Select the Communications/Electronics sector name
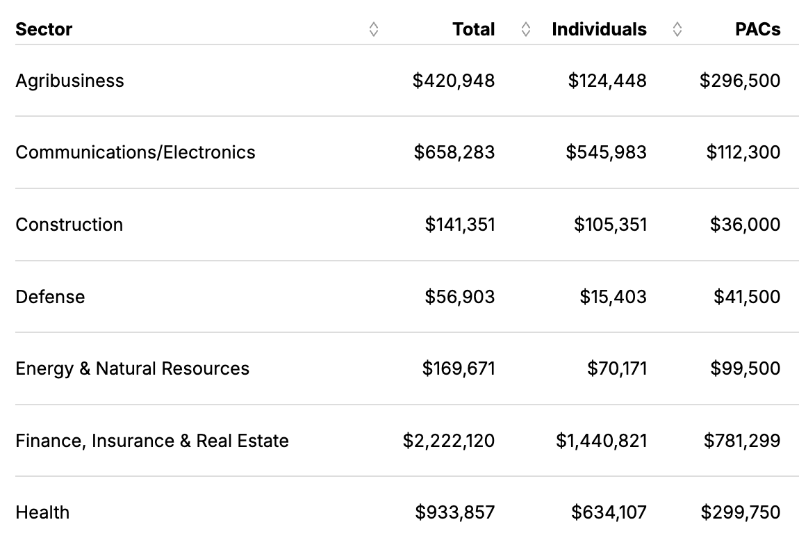Viewport: 799px width, 545px height. click(135, 152)
